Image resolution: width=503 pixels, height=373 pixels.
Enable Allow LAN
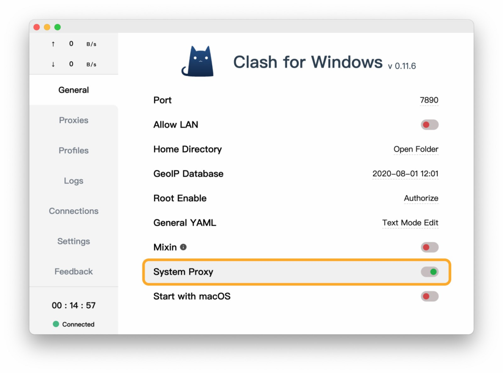pyautogui.click(x=429, y=125)
